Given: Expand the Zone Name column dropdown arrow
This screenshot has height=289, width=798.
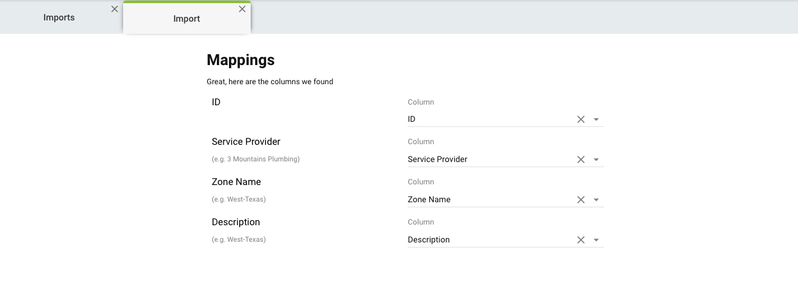Looking at the screenshot, I should click(x=596, y=200).
